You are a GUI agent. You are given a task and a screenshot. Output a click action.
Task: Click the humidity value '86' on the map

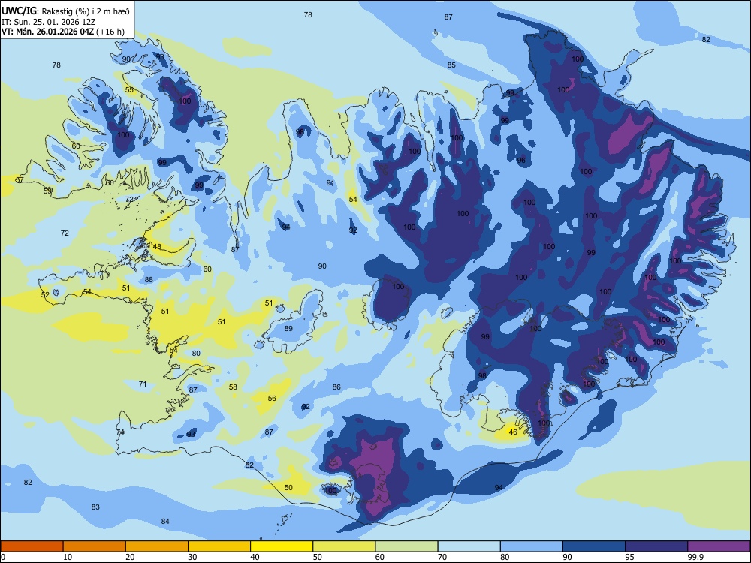pyautogui.click(x=336, y=387)
